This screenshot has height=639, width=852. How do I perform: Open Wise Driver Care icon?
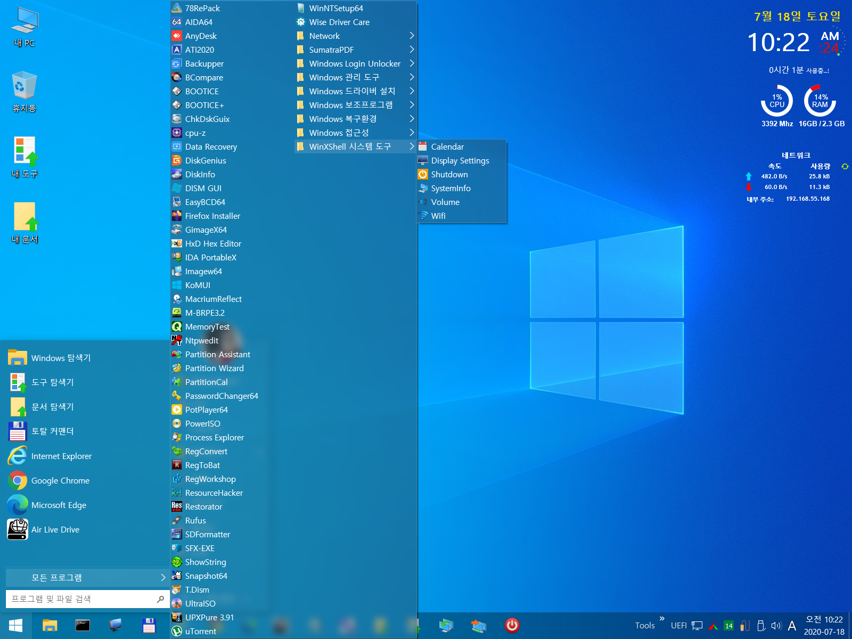(301, 22)
